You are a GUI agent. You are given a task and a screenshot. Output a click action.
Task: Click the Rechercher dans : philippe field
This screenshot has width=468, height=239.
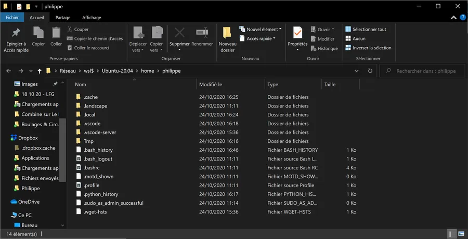pos(422,71)
